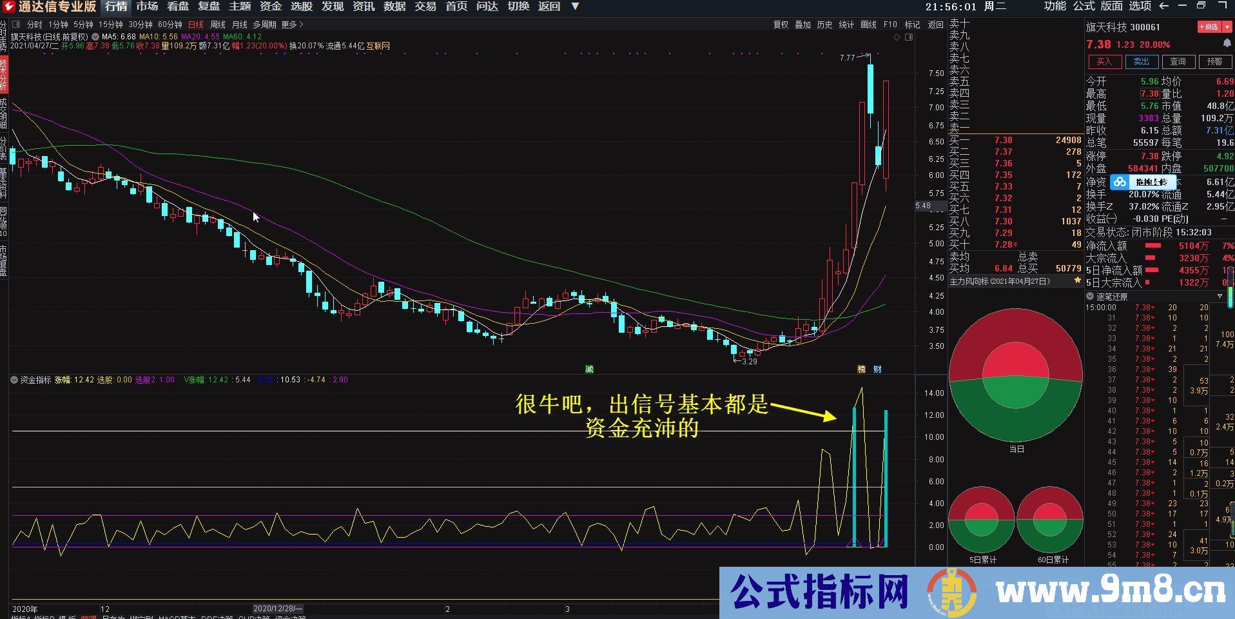Click 复权 in the chart toolbar
Viewport: 1235px width, 619px height.
(781, 25)
